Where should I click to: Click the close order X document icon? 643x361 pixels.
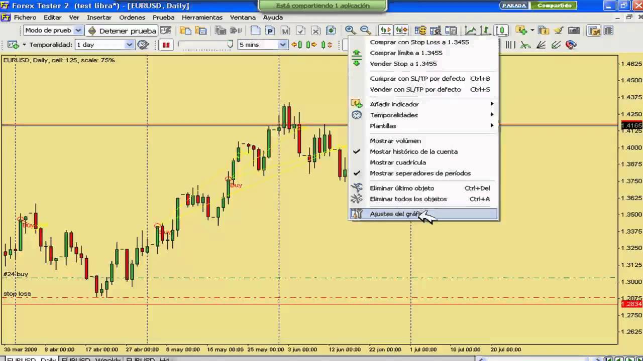point(316,30)
